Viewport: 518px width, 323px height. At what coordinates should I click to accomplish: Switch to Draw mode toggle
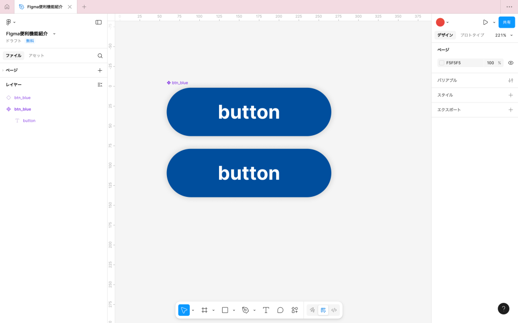pyautogui.click(x=313, y=310)
